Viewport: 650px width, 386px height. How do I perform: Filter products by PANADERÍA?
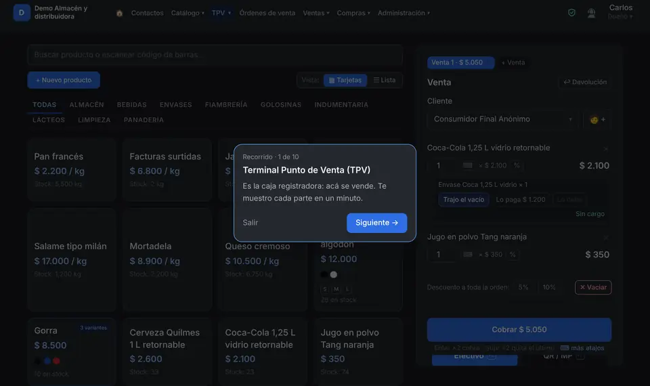(x=144, y=120)
